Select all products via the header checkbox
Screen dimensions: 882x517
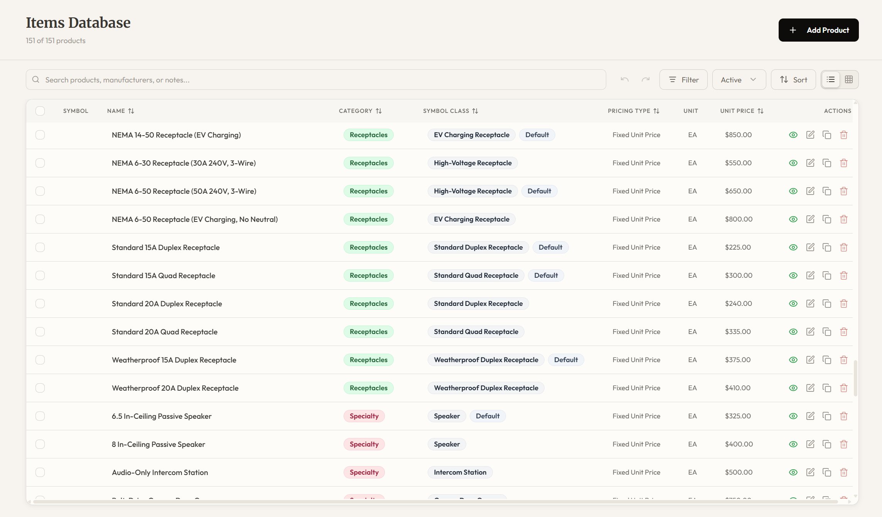[40, 111]
